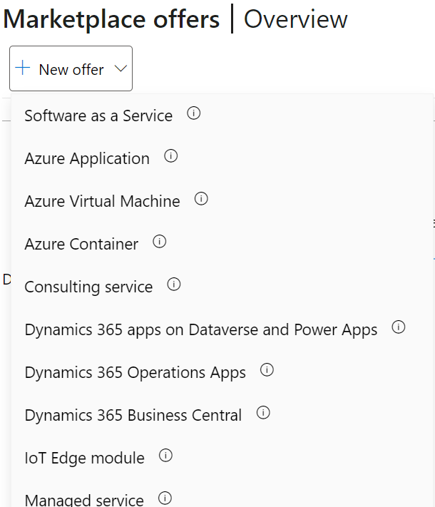Collapse the New offer dropdown chevron
Viewport: 435px width, 507px height.
pyautogui.click(x=121, y=68)
